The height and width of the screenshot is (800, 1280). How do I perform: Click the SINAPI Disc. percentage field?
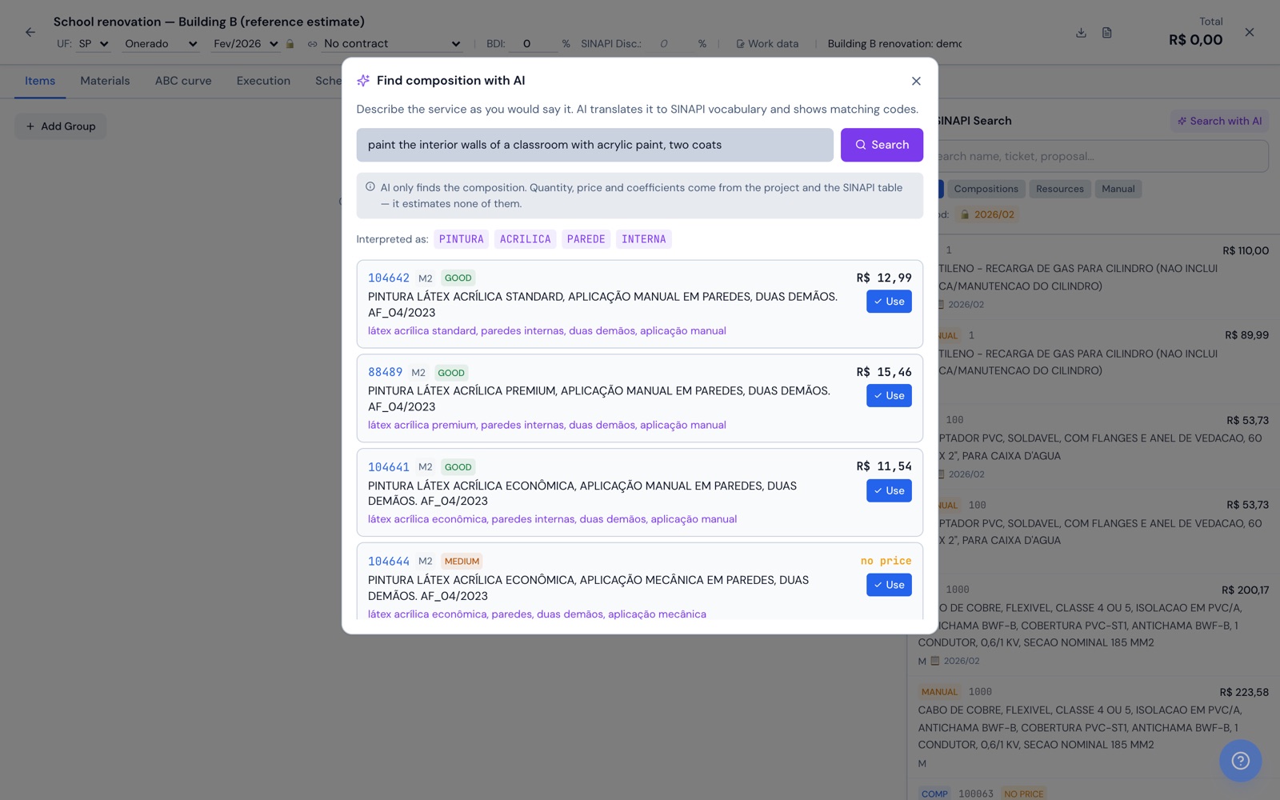(670, 44)
